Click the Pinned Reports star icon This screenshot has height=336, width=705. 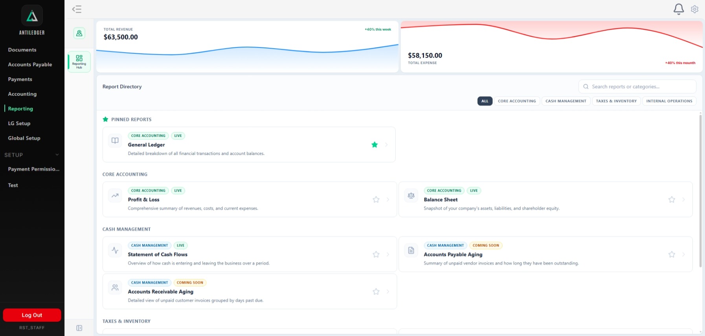tap(105, 119)
